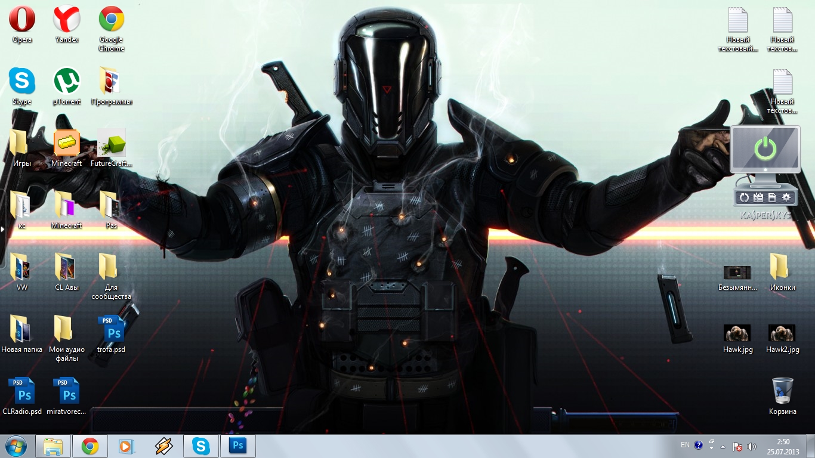
Task: Expand the hidden panel arrow on left edge
Action: (x=2, y=229)
